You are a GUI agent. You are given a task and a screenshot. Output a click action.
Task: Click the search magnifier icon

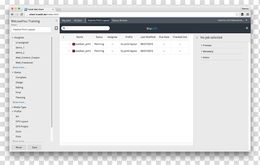pos(64,28)
